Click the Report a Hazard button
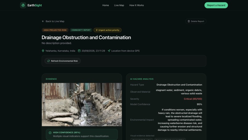Image resolution: width=248 pixels, height=140 pixels. [x=216, y=5]
